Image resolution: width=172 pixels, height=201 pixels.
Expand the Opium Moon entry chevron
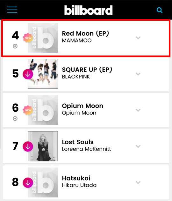[x=138, y=110]
